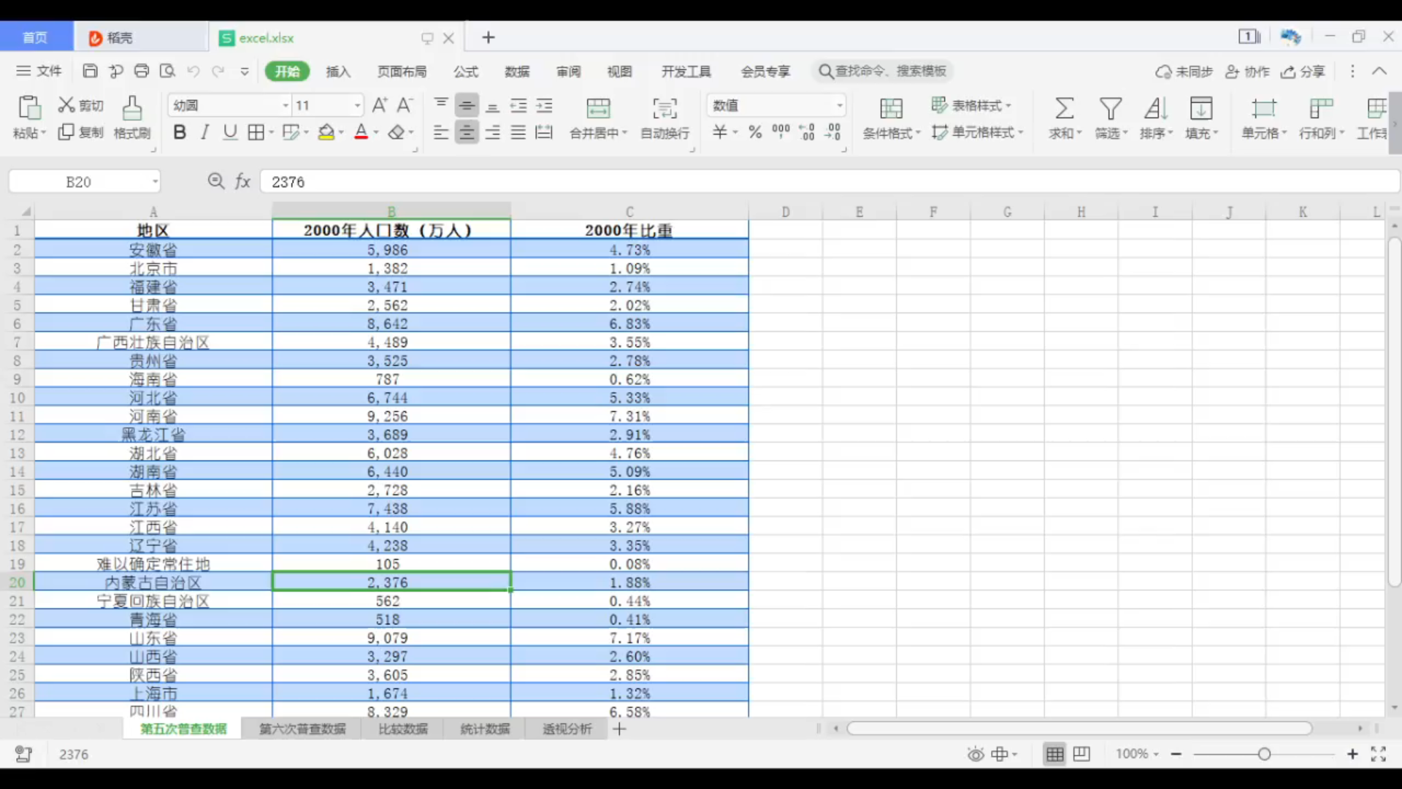
Task: Click the Print icon in quick access toolbar
Action: pyautogui.click(x=142, y=71)
